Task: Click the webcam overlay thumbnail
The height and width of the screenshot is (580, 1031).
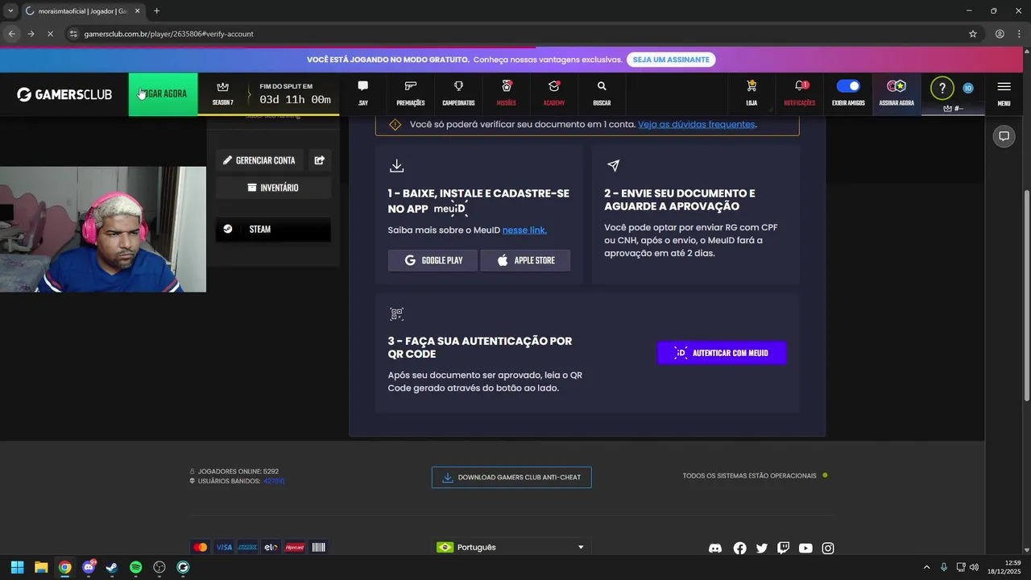Action: coord(103,230)
